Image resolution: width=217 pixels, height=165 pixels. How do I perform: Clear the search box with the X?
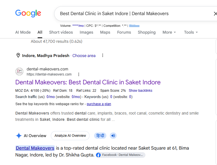[215, 14]
